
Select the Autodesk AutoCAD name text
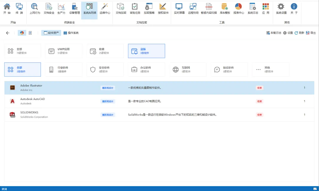pos(33,99)
